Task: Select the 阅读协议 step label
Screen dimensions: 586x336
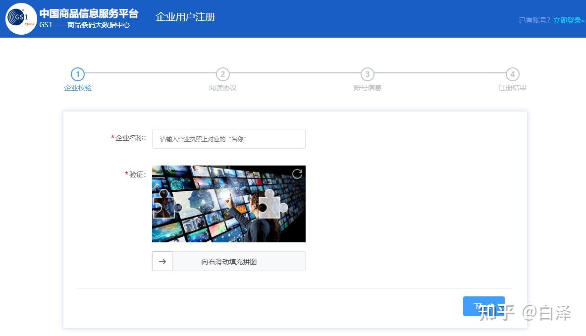Action: 222,88
